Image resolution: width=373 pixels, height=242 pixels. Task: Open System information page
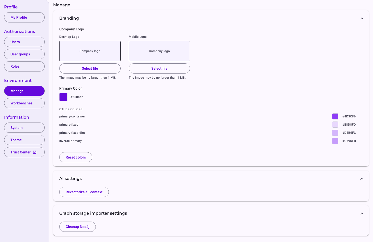(x=24, y=128)
